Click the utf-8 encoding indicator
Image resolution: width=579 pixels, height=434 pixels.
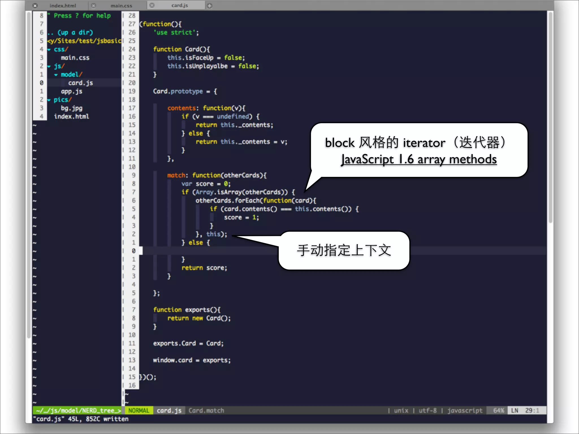click(x=427, y=410)
